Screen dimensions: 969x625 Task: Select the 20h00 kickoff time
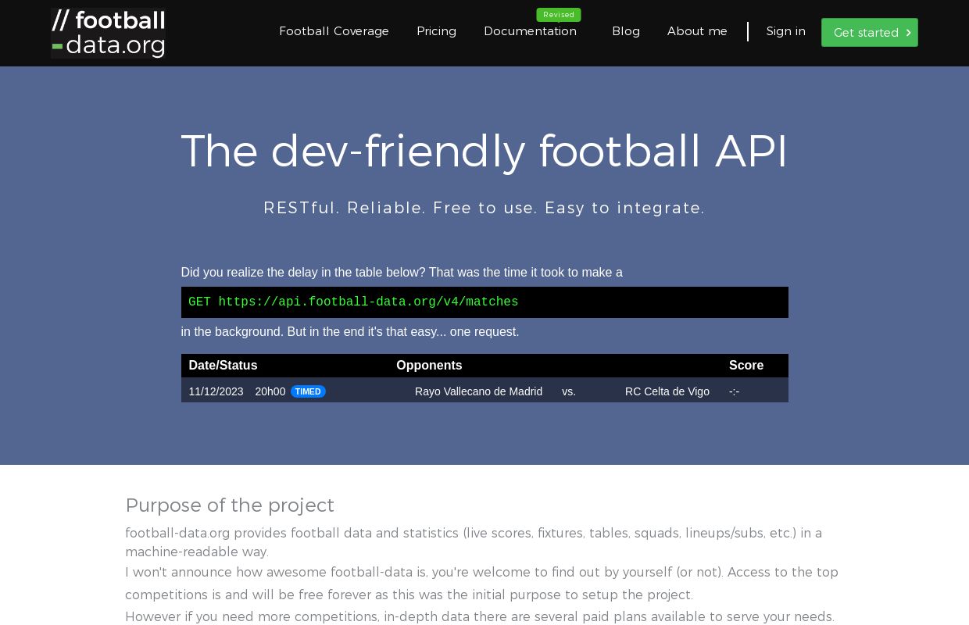270,391
